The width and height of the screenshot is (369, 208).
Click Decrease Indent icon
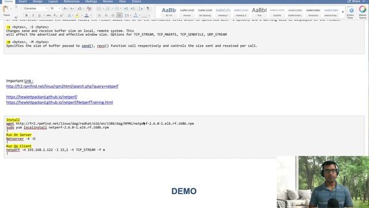126,9
